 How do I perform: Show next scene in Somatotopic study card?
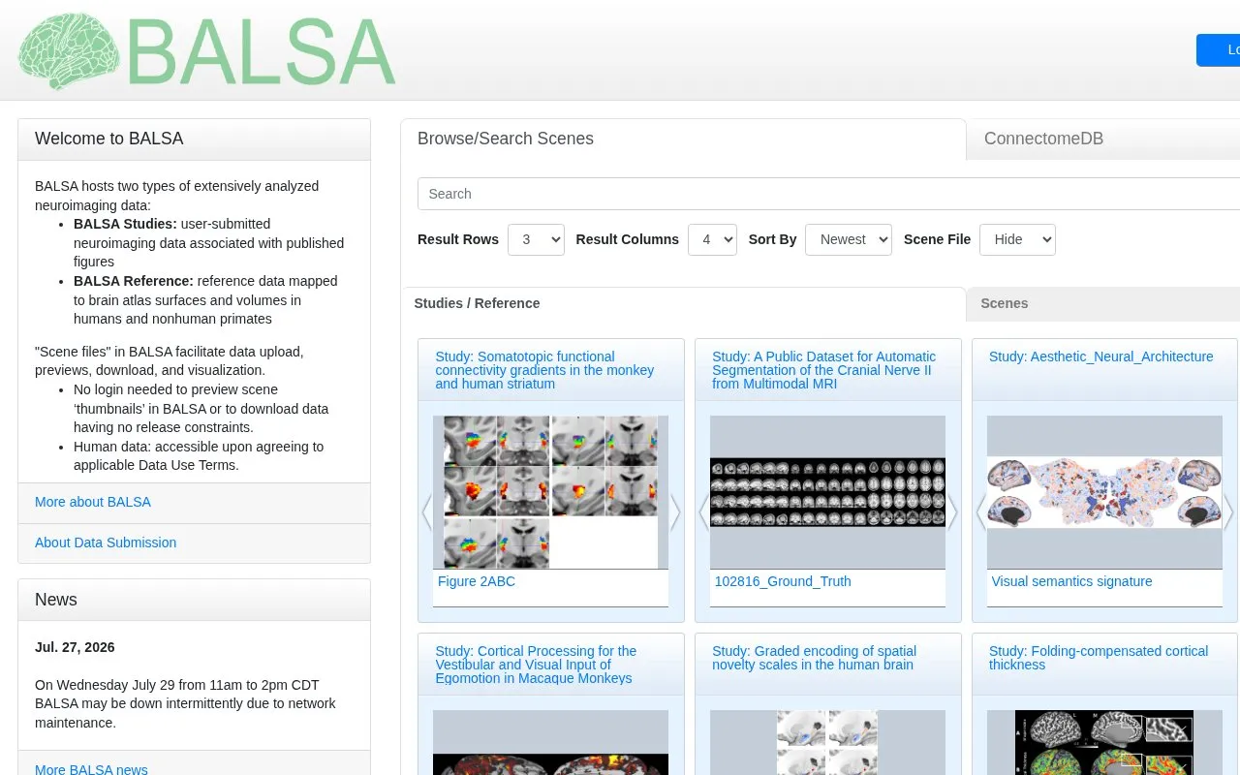pyautogui.click(x=675, y=513)
